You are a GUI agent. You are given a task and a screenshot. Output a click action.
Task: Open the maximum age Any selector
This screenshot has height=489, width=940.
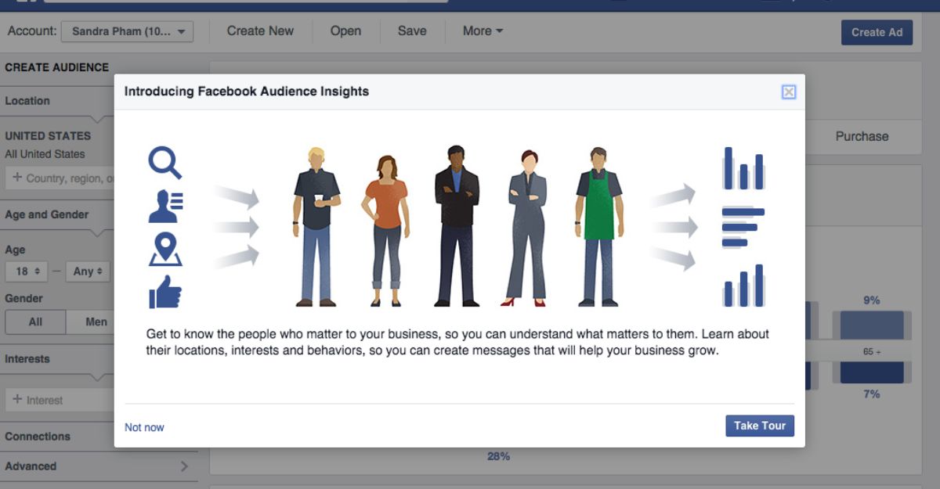point(88,271)
